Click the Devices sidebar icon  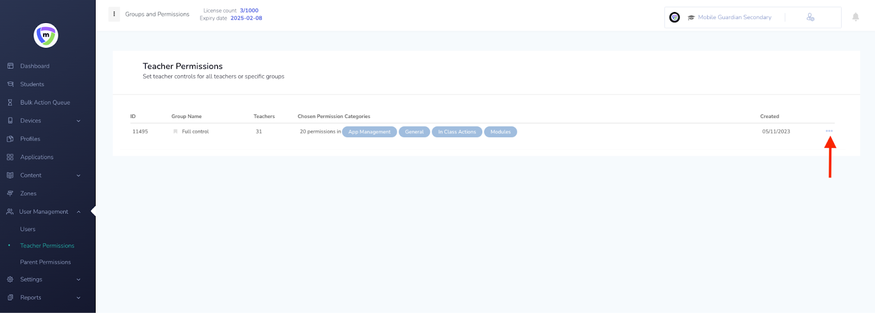[10, 121]
